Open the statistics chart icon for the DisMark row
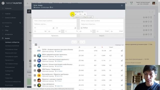This screenshot has width=160, height=90. point(122,60)
